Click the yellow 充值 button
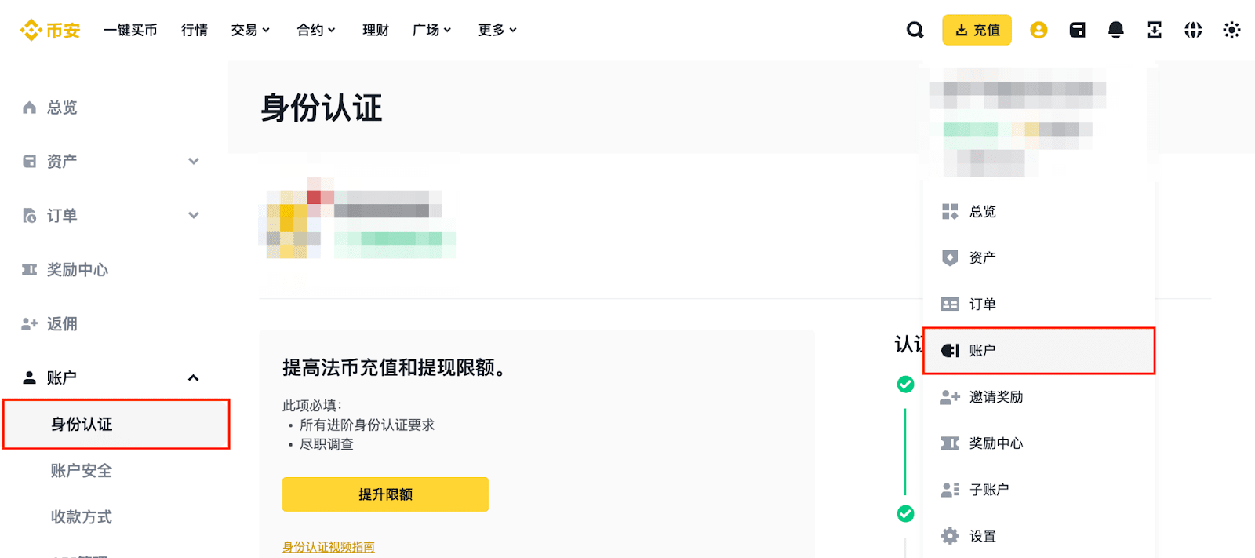Image resolution: width=1255 pixels, height=558 pixels. click(977, 30)
